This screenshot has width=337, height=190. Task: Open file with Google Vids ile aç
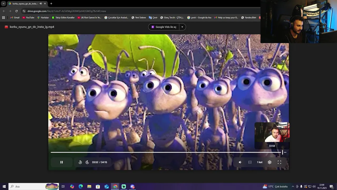[164, 27]
